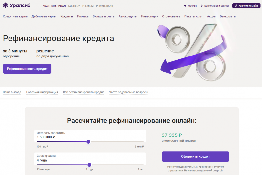
Task: Open Инвестиции menu item
Action: pos(150,16)
